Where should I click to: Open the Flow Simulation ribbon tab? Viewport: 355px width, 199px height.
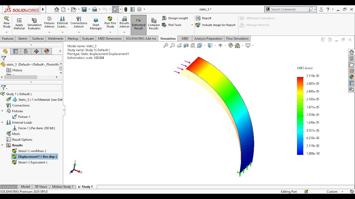click(237, 39)
